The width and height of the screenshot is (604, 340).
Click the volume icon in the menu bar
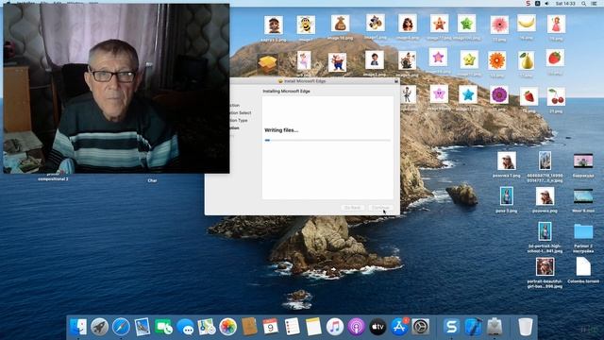[547, 3]
